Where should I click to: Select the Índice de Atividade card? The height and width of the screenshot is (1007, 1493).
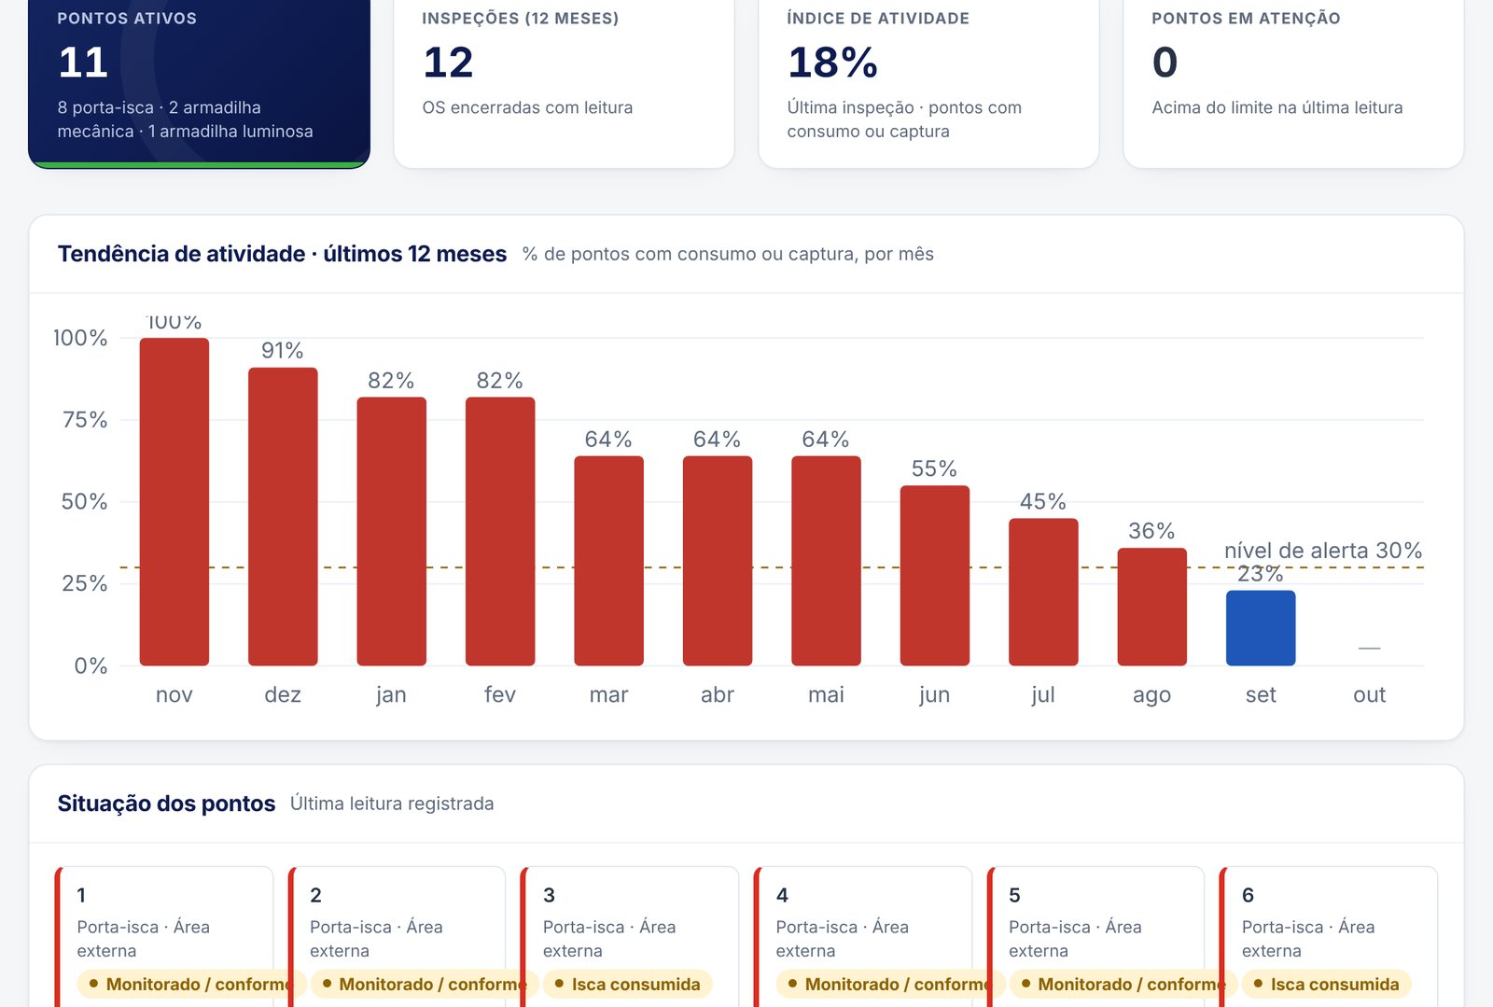(928, 84)
